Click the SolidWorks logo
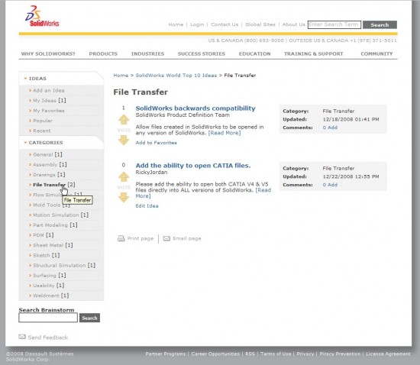The image size is (420, 365). click(42, 16)
